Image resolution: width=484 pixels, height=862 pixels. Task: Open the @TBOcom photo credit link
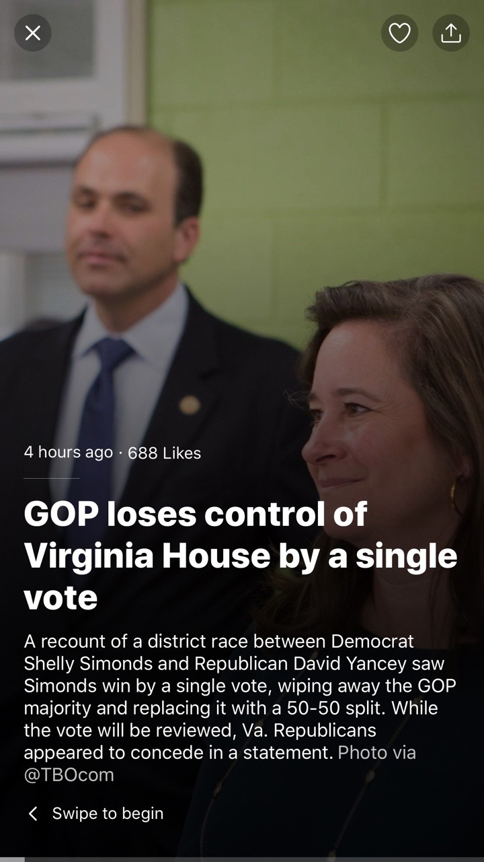click(x=69, y=774)
